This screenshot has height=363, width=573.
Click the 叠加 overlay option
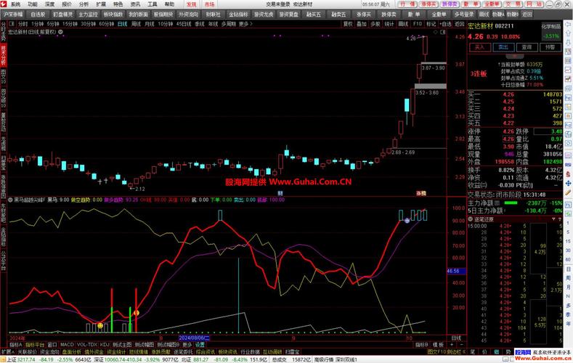pyautogui.click(x=362, y=24)
